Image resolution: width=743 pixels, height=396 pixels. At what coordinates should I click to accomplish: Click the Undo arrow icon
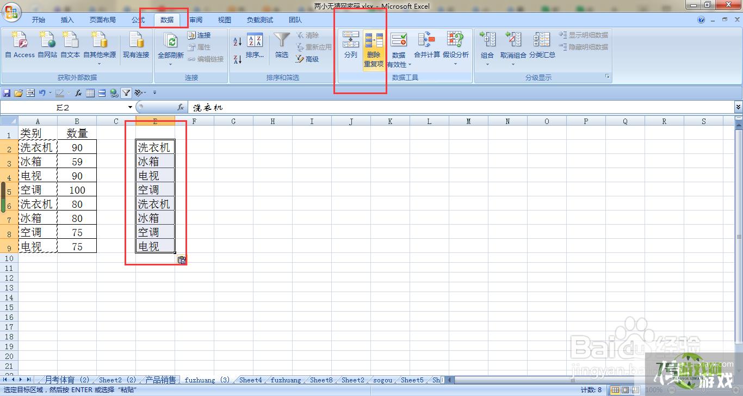tap(42, 93)
